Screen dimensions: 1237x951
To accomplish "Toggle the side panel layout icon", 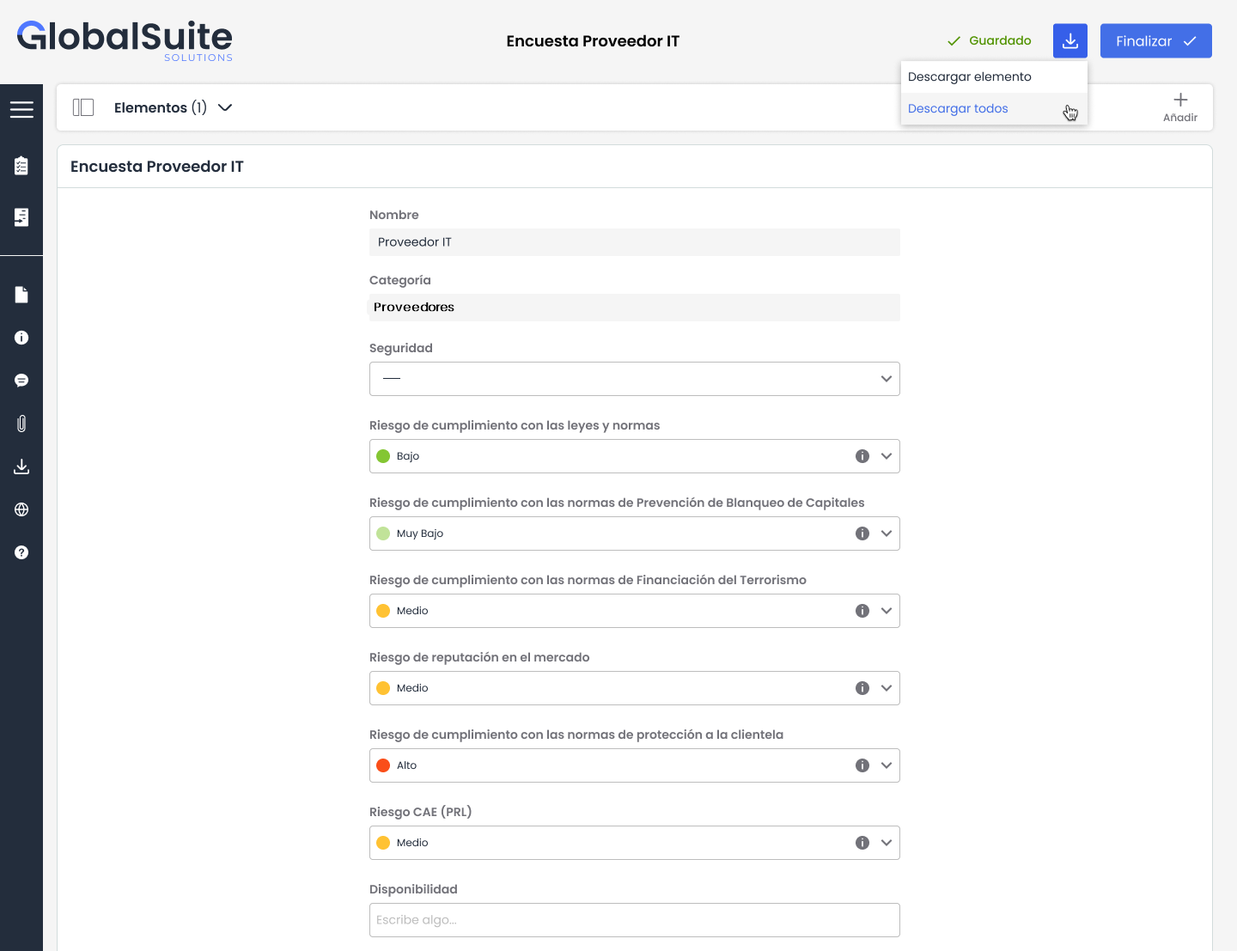I will coord(83,107).
